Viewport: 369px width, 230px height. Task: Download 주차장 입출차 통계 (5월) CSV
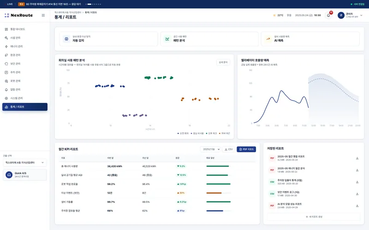tap(357, 182)
